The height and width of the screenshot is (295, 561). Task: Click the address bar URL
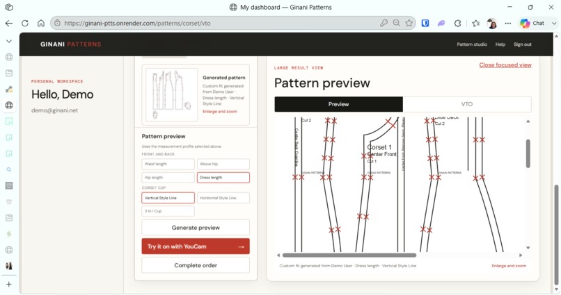[137, 23]
